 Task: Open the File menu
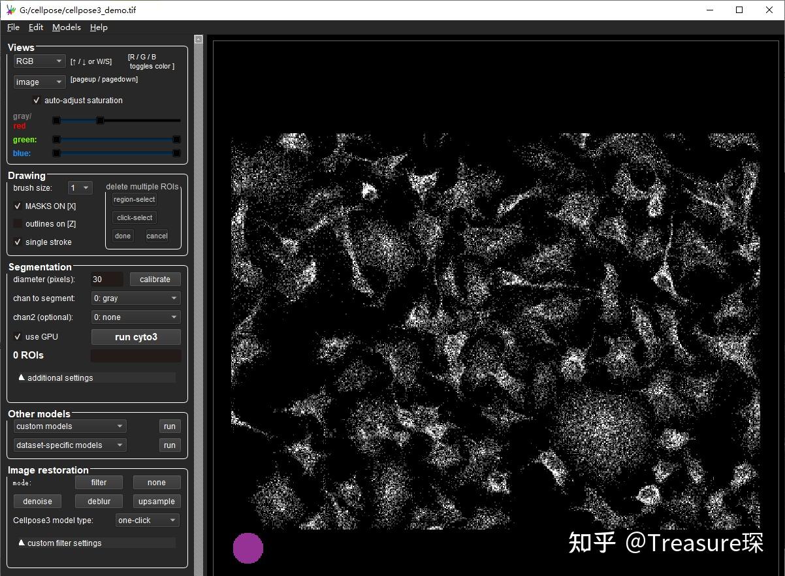click(13, 27)
